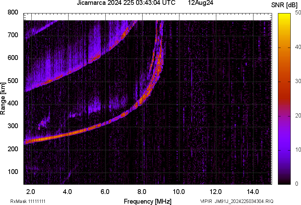This screenshot has height=205, width=301.
Task: Click the colorbar tick label '40'
Action: coord(298,47)
